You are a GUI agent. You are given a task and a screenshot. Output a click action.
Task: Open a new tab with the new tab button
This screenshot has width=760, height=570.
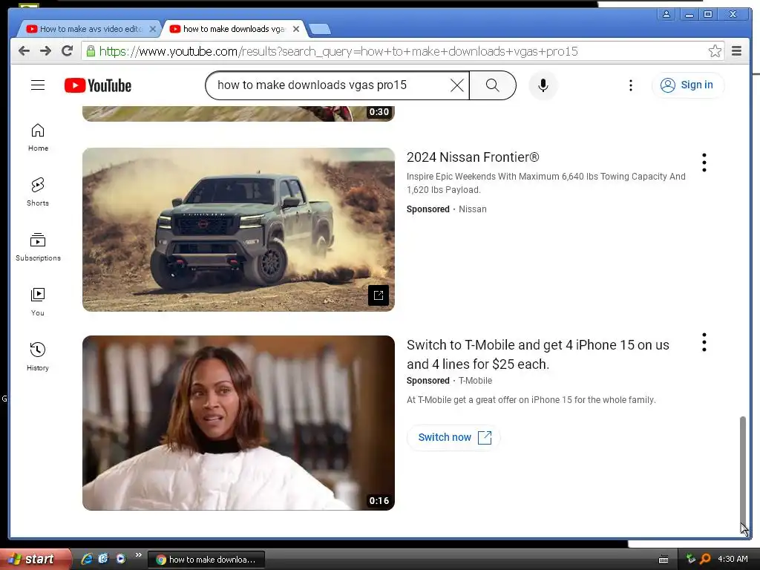320,29
